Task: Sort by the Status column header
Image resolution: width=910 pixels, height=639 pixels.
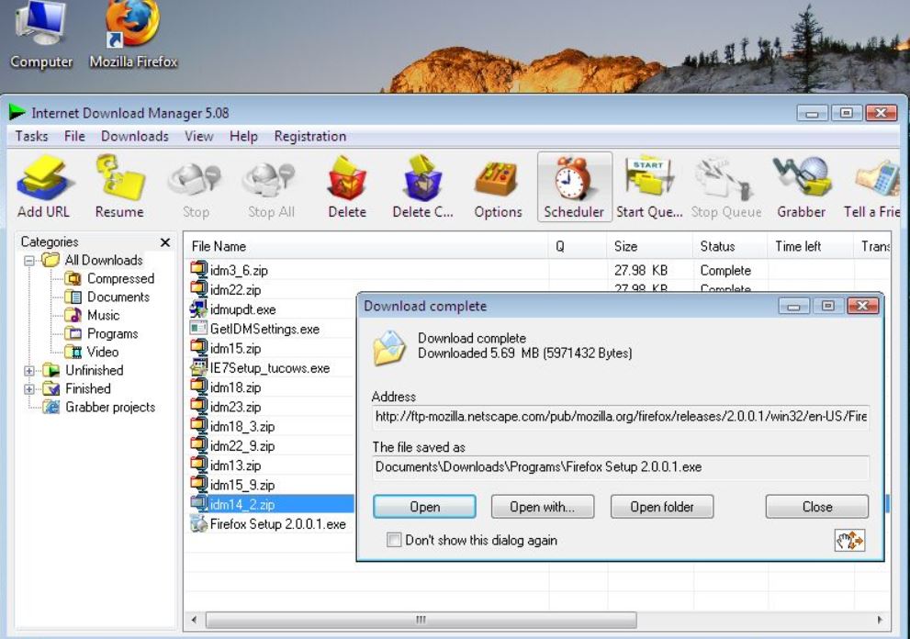Action: click(x=730, y=247)
